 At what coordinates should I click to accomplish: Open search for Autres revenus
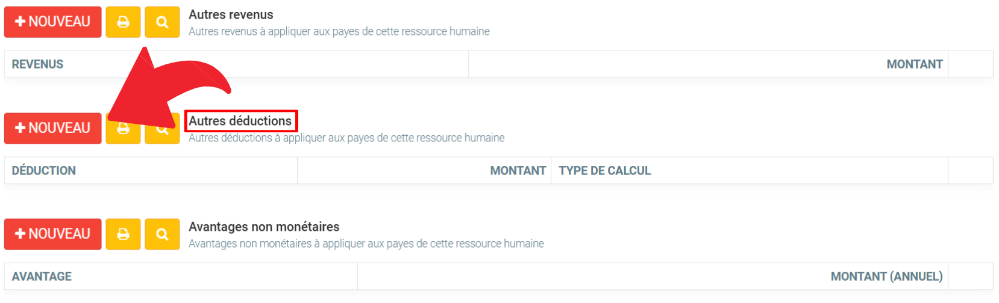[x=162, y=22]
